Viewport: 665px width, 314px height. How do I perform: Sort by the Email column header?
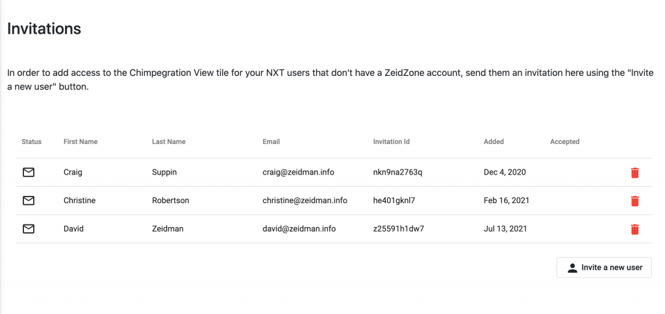click(271, 141)
